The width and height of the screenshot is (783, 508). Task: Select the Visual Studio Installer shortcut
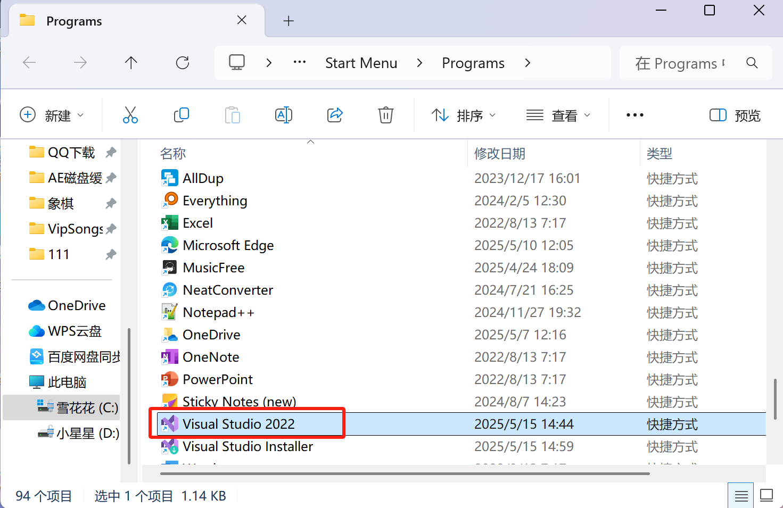point(237,446)
